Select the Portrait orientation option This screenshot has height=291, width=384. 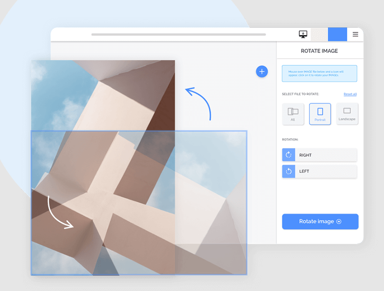(x=320, y=114)
